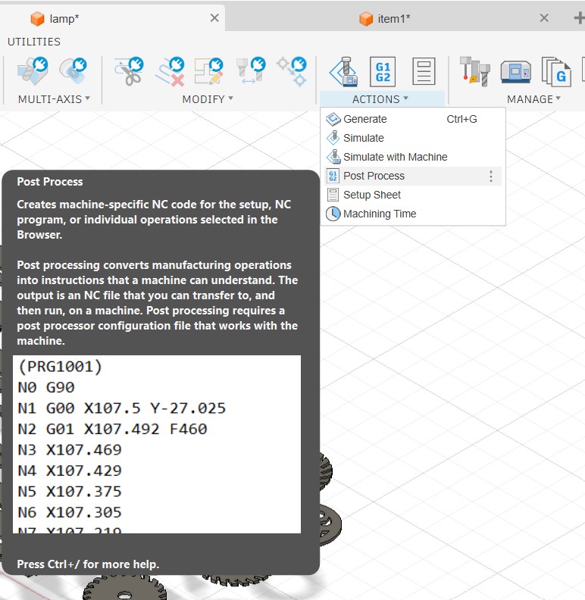Click the Simulate toolbar icon in Actions
Screen dimensions: 585x600
point(343,71)
